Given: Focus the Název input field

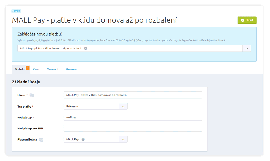Looking at the screenshot, I should pyautogui.click(x=133, y=95).
